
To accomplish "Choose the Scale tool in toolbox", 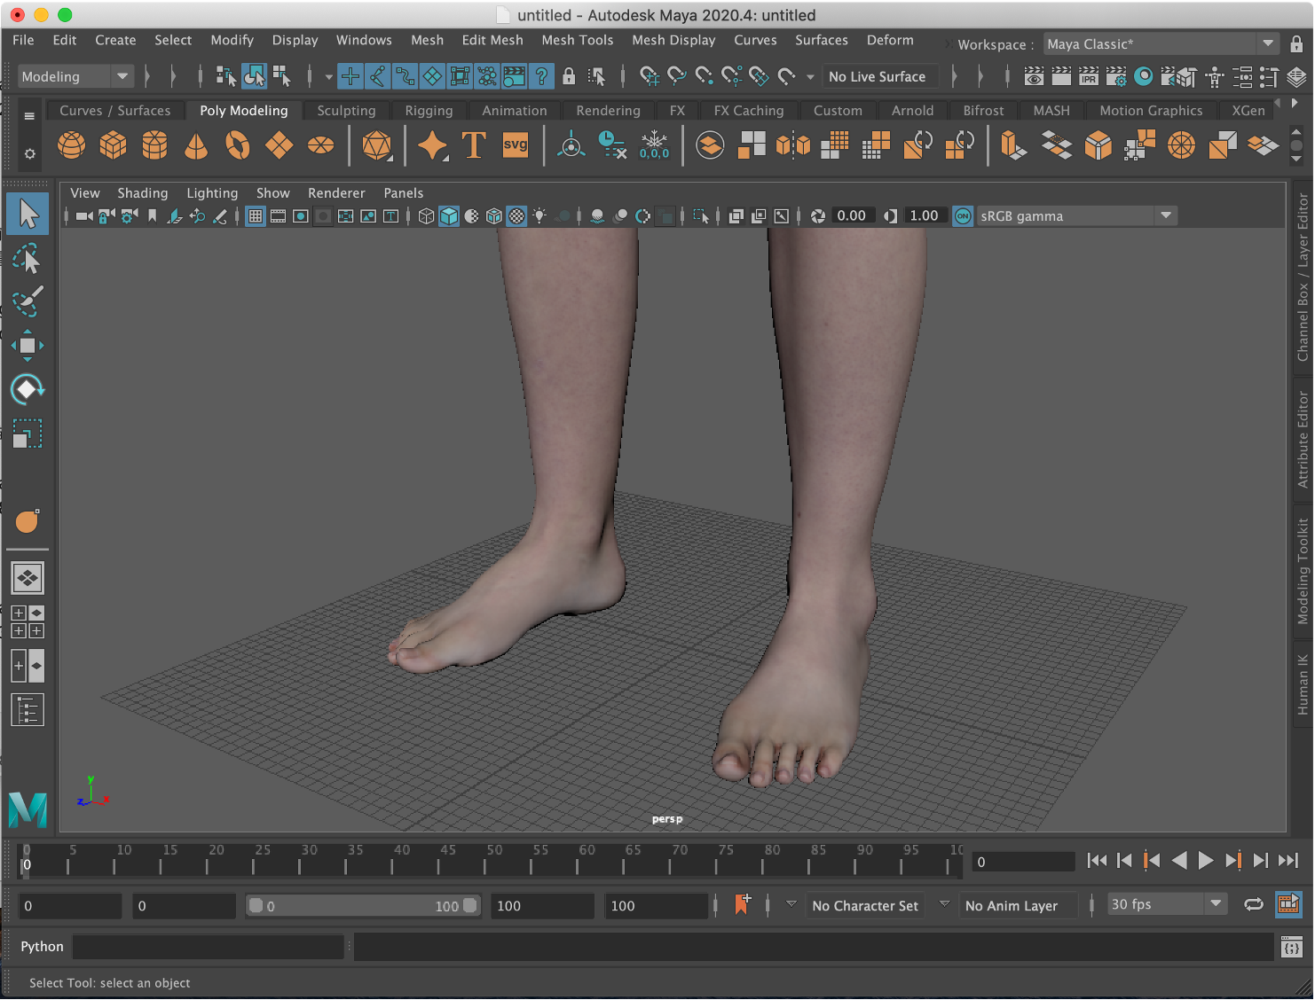I will pyautogui.click(x=28, y=434).
